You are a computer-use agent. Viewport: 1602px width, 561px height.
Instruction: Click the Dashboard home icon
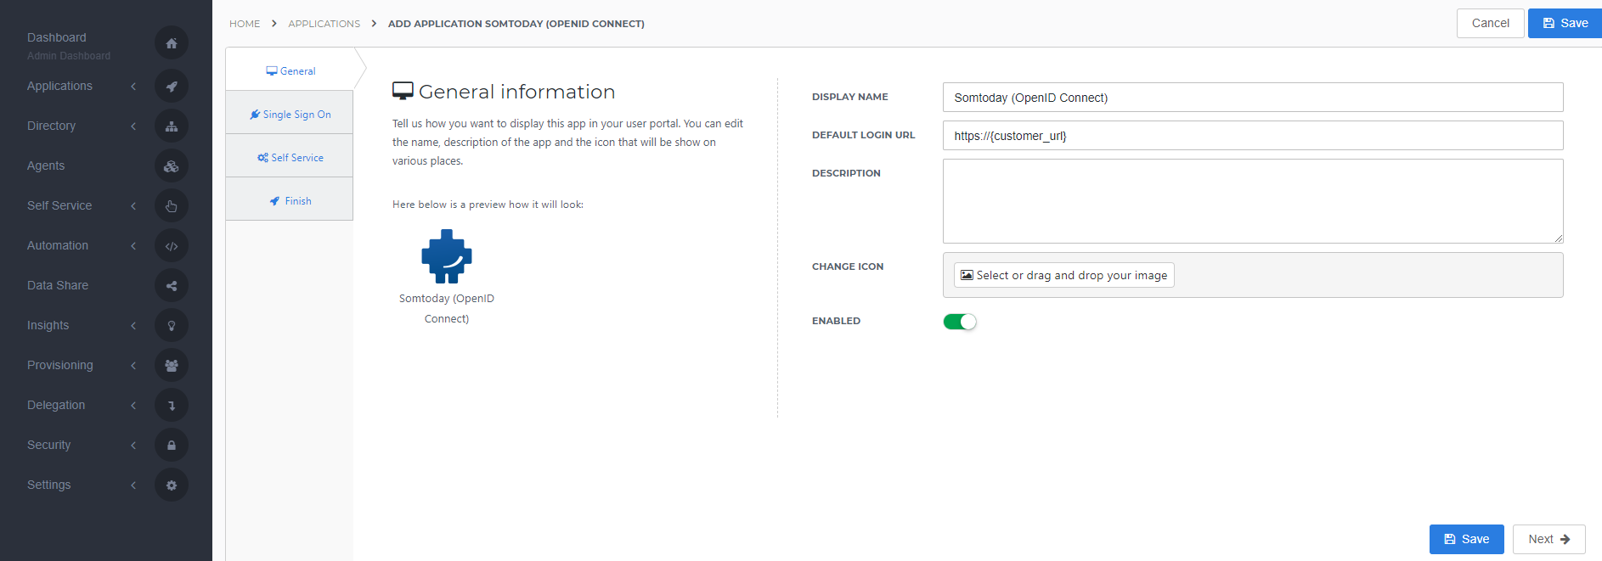coord(172,43)
